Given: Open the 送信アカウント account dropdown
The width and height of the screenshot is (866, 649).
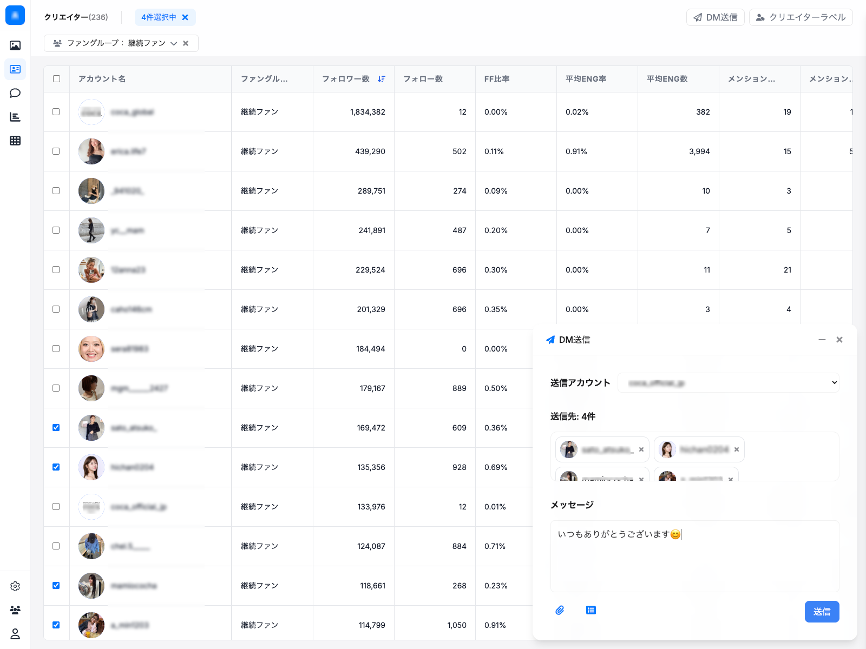Looking at the screenshot, I should tap(729, 383).
